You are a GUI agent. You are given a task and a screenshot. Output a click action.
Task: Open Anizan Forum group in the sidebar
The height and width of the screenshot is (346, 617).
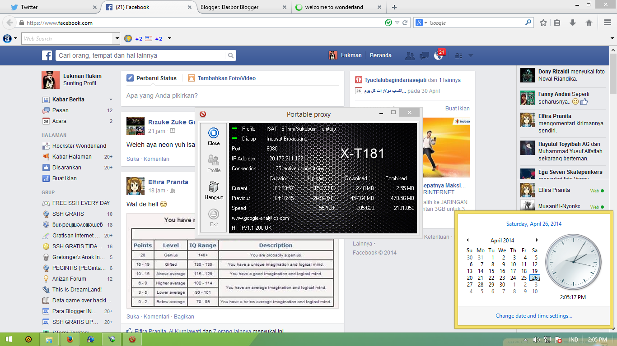tap(69, 279)
